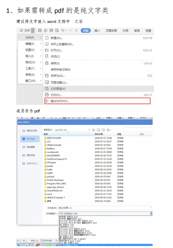Viewport: 173px width, 248px height.
Task: Sort by the 修改日期 column header
Action: click(x=105, y=134)
